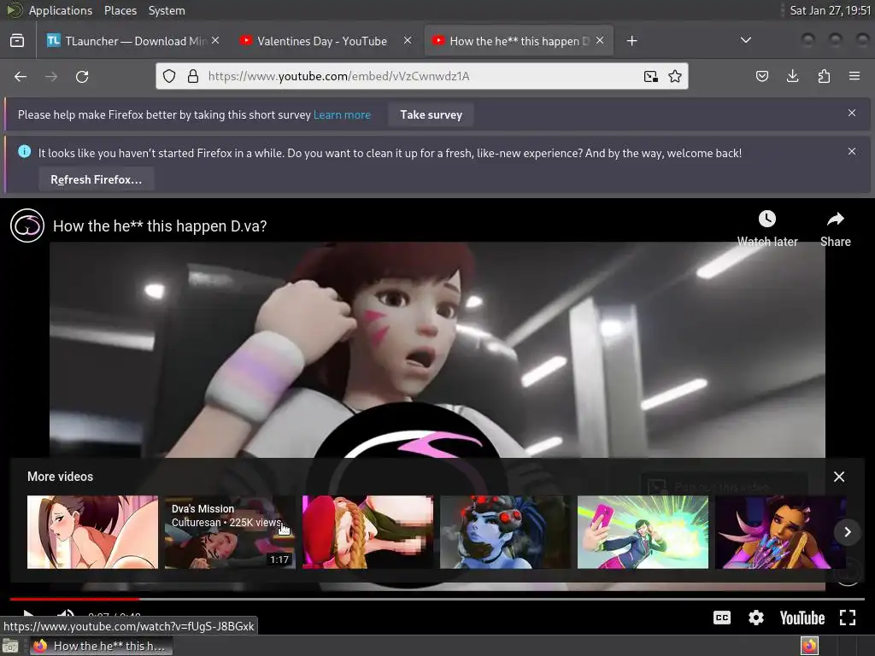This screenshot has width=875, height=656.
Task: Enter fullscreen video mode
Action: (x=848, y=618)
